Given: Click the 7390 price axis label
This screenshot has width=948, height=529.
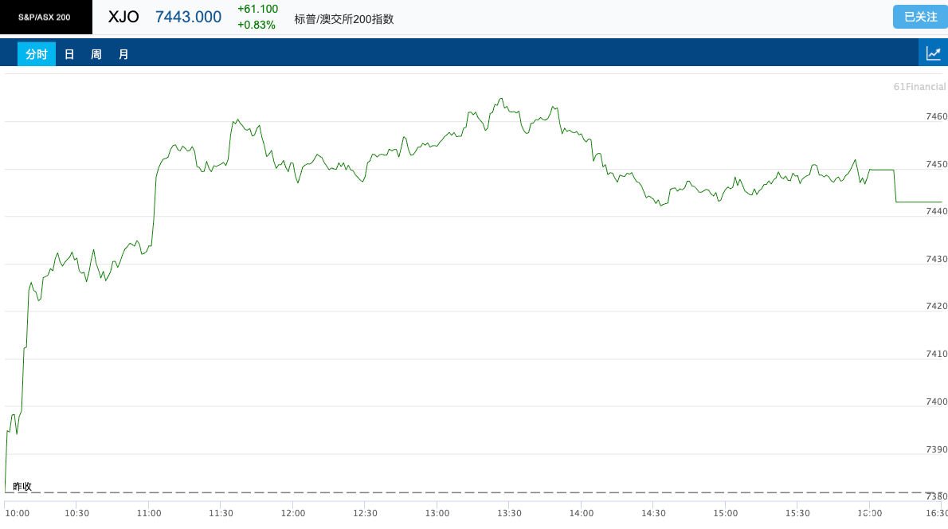Looking at the screenshot, I should 937,449.
